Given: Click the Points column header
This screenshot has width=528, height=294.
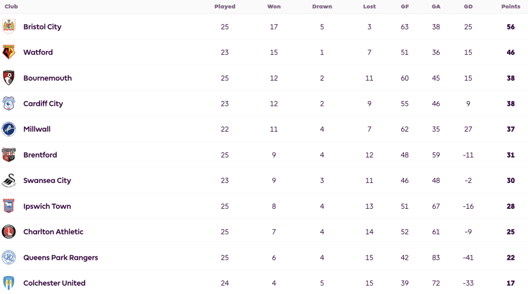Looking at the screenshot, I should click(510, 6).
